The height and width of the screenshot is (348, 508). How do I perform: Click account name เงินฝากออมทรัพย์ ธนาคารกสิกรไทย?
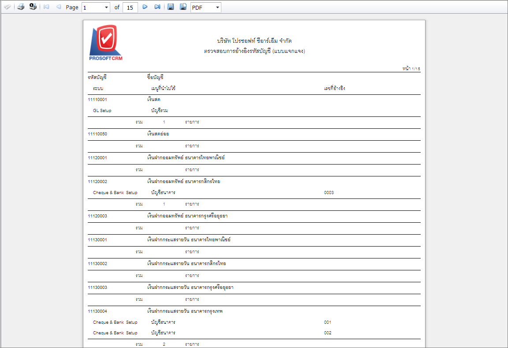184,181
